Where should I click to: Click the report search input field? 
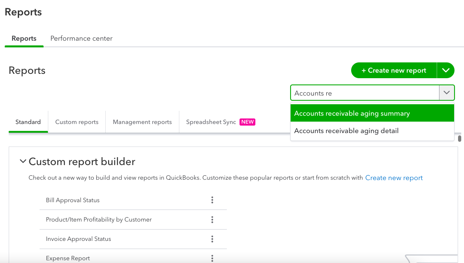(364, 93)
